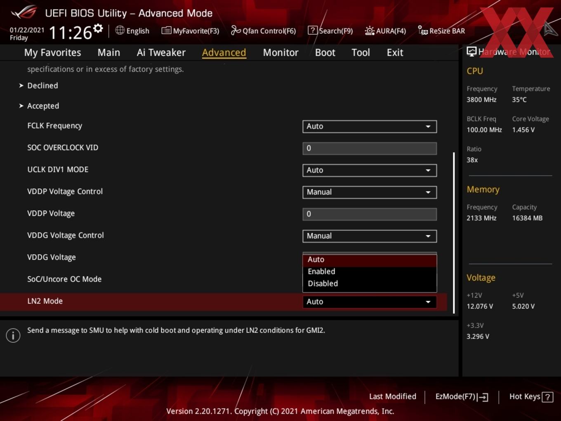
Task: Select the LN2 Mode setting row
Action: coord(223,302)
